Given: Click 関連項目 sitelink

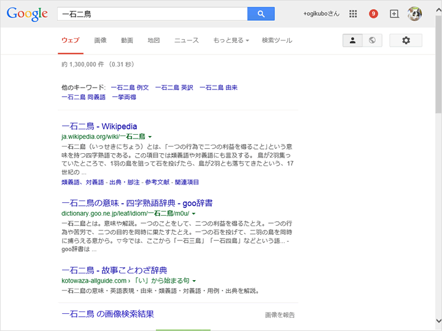Looking at the screenshot, I should coord(187,183).
